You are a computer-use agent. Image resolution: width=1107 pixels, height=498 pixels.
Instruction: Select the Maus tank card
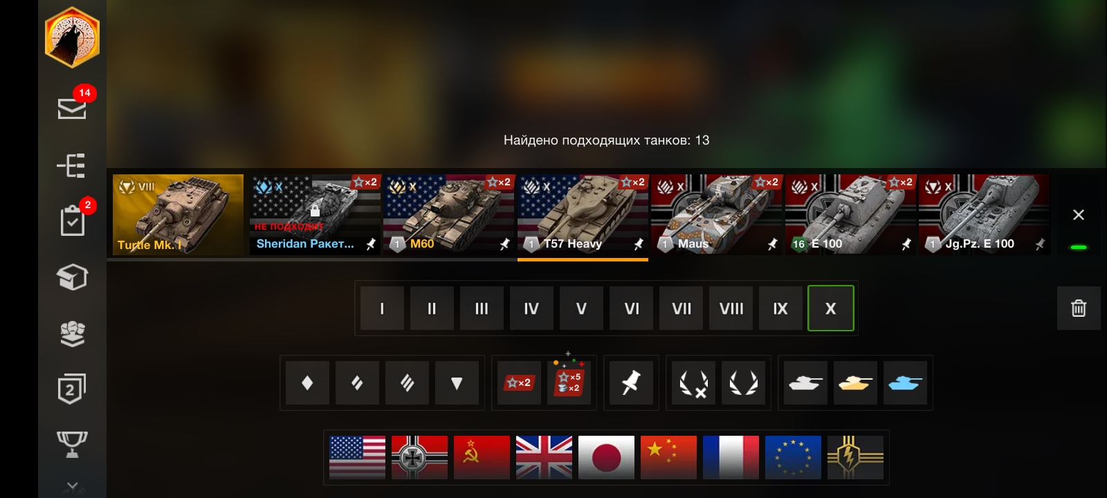[716, 214]
